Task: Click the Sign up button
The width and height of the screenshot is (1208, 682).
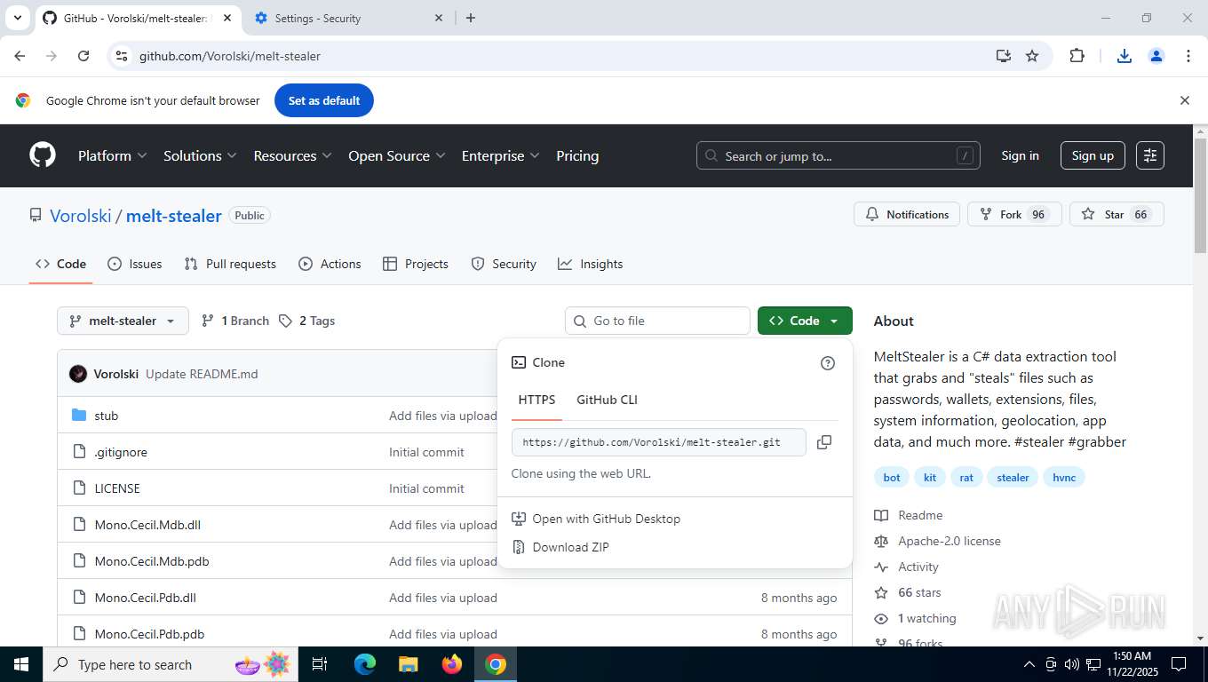Action: pos(1093,155)
